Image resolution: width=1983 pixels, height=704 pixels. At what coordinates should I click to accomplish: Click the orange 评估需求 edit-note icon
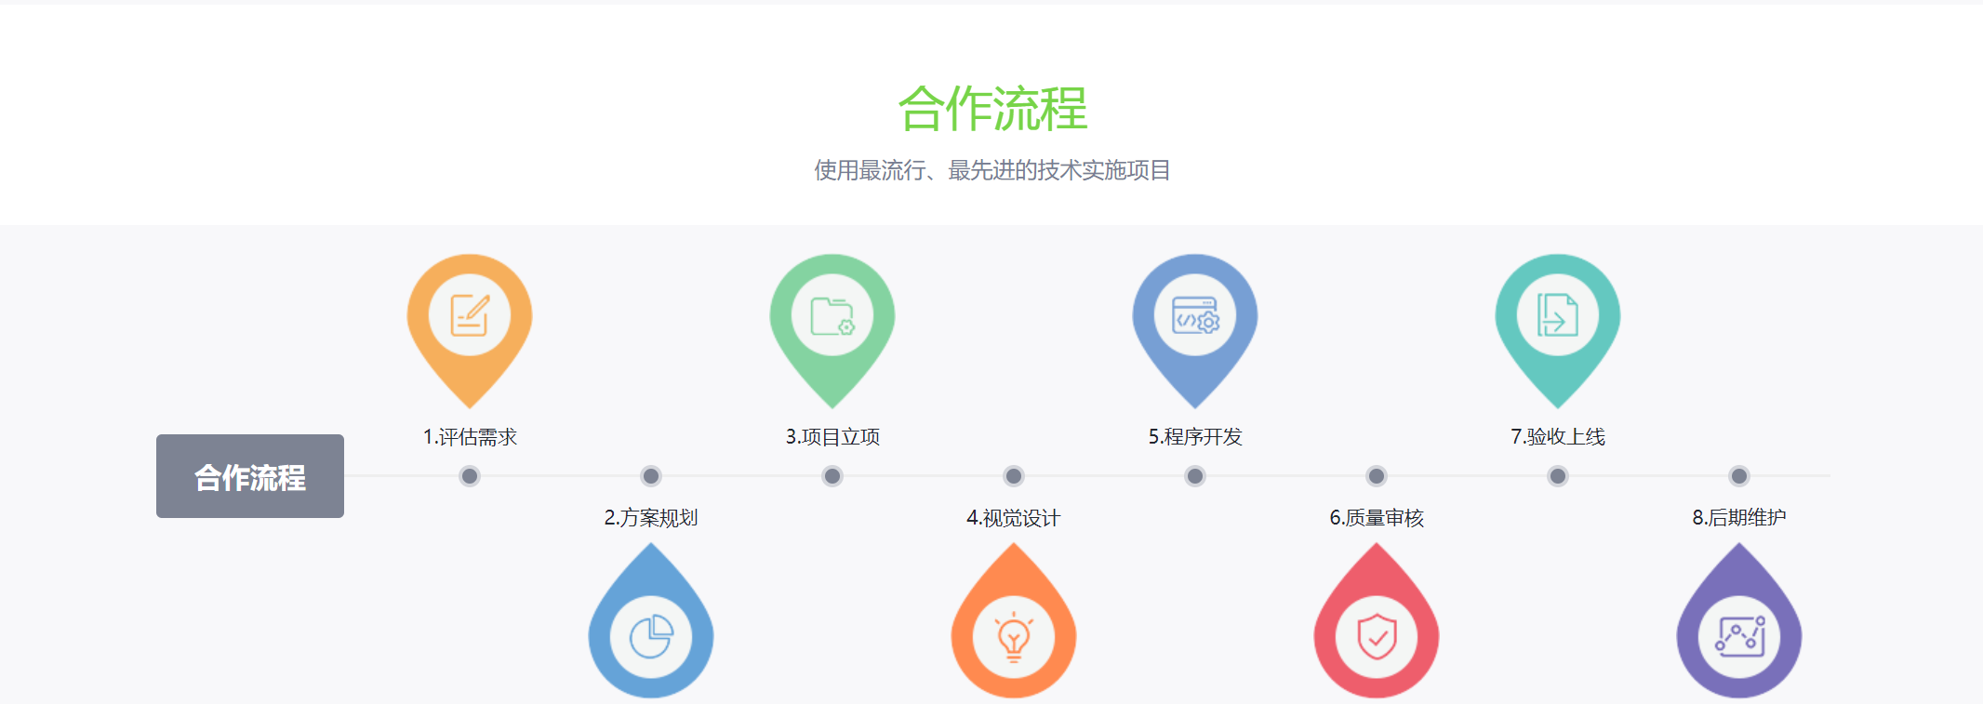click(470, 315)
